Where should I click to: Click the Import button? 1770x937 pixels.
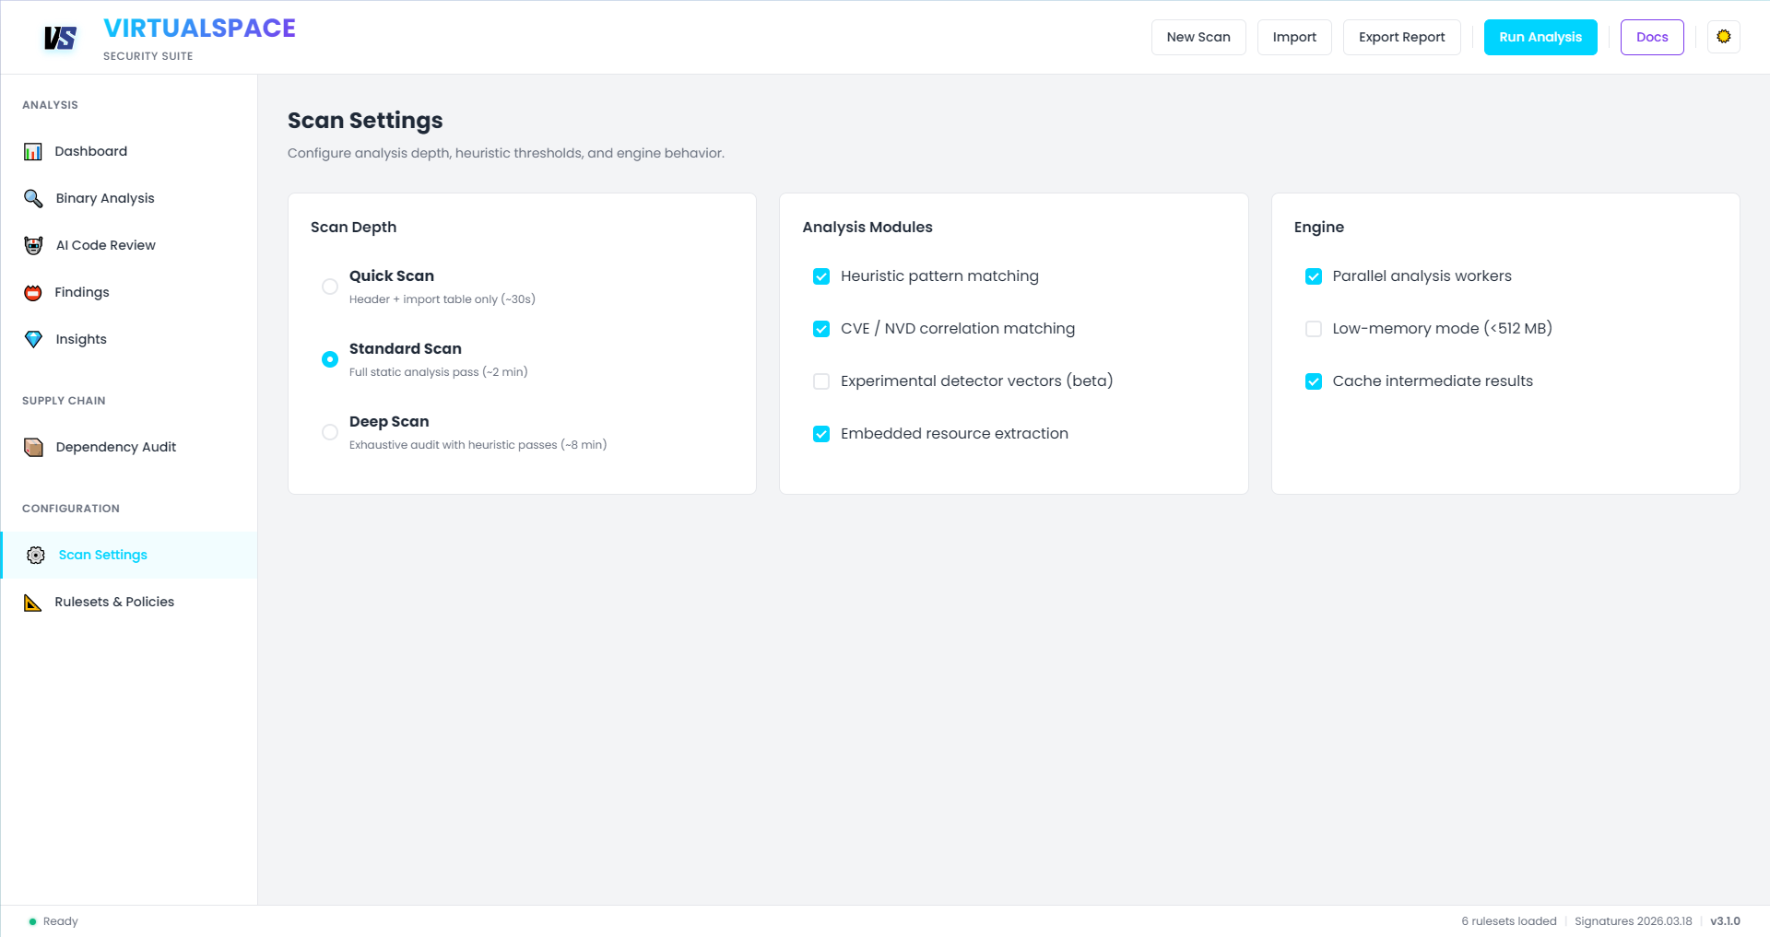coord(1294,37)
